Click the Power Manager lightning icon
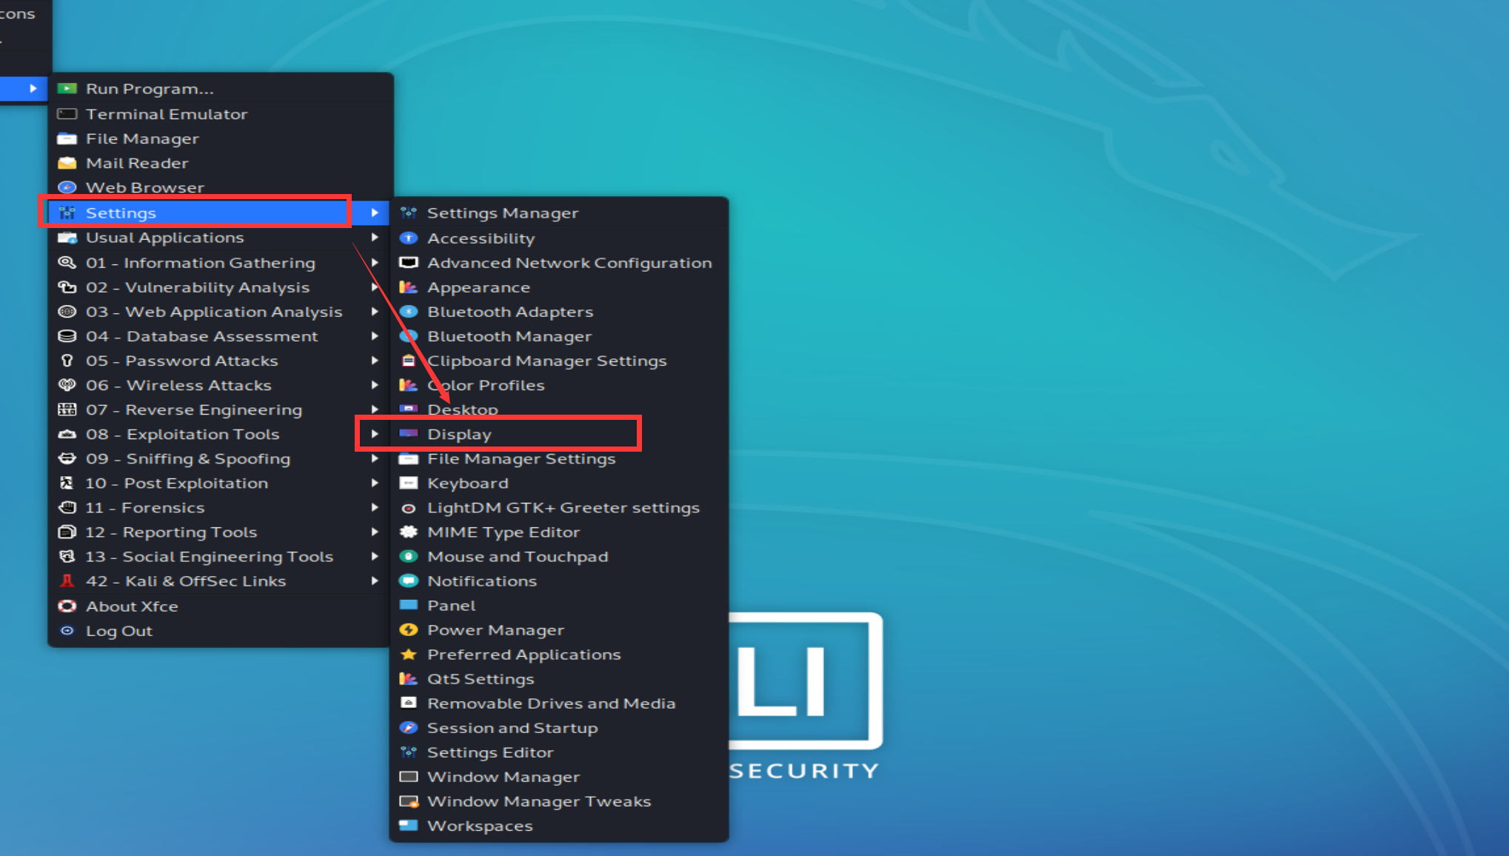The image size is (1509, 856). point(408,630)
